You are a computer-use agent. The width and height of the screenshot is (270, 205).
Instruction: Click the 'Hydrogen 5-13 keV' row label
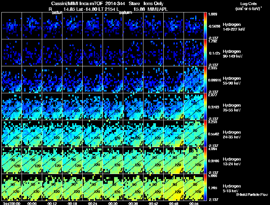(232, 189)
